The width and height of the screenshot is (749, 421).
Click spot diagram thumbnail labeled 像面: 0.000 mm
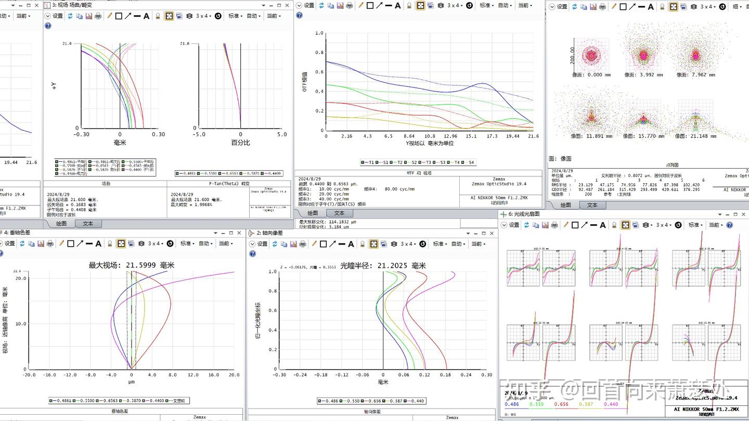pyautogui.click(x=590, y=55)
